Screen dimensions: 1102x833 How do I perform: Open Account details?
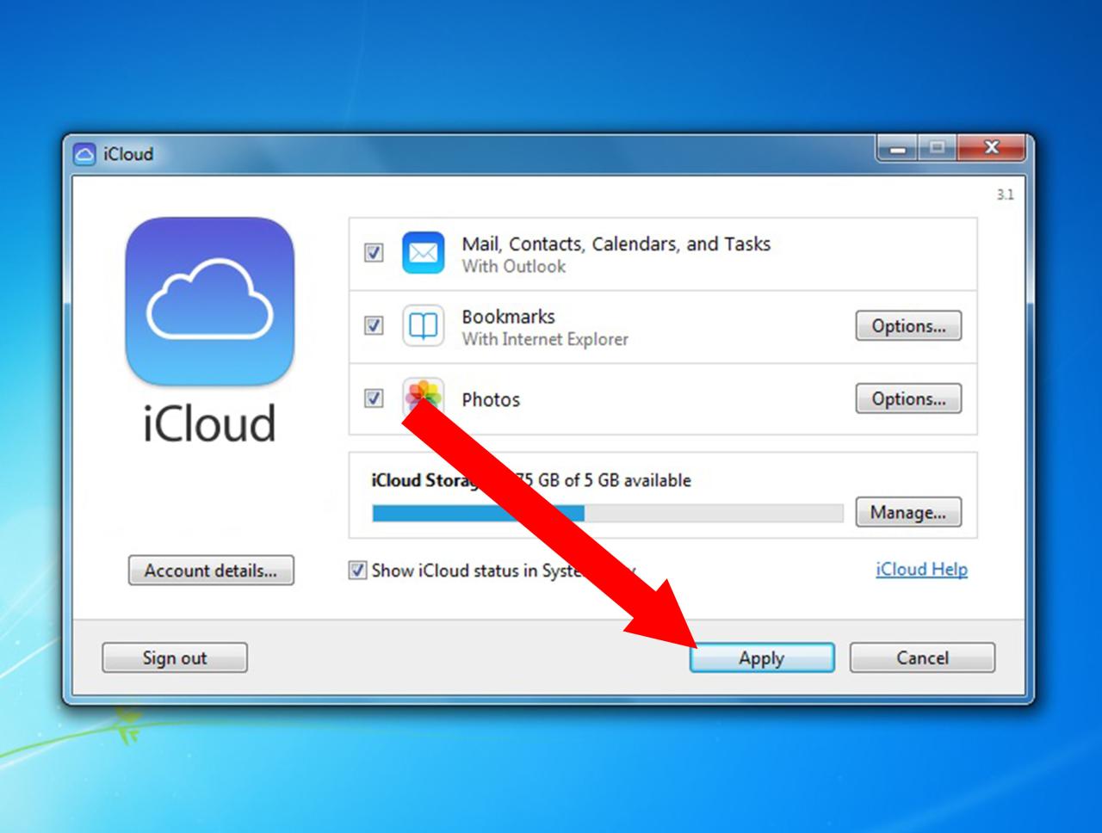click(x=211, y=571)
